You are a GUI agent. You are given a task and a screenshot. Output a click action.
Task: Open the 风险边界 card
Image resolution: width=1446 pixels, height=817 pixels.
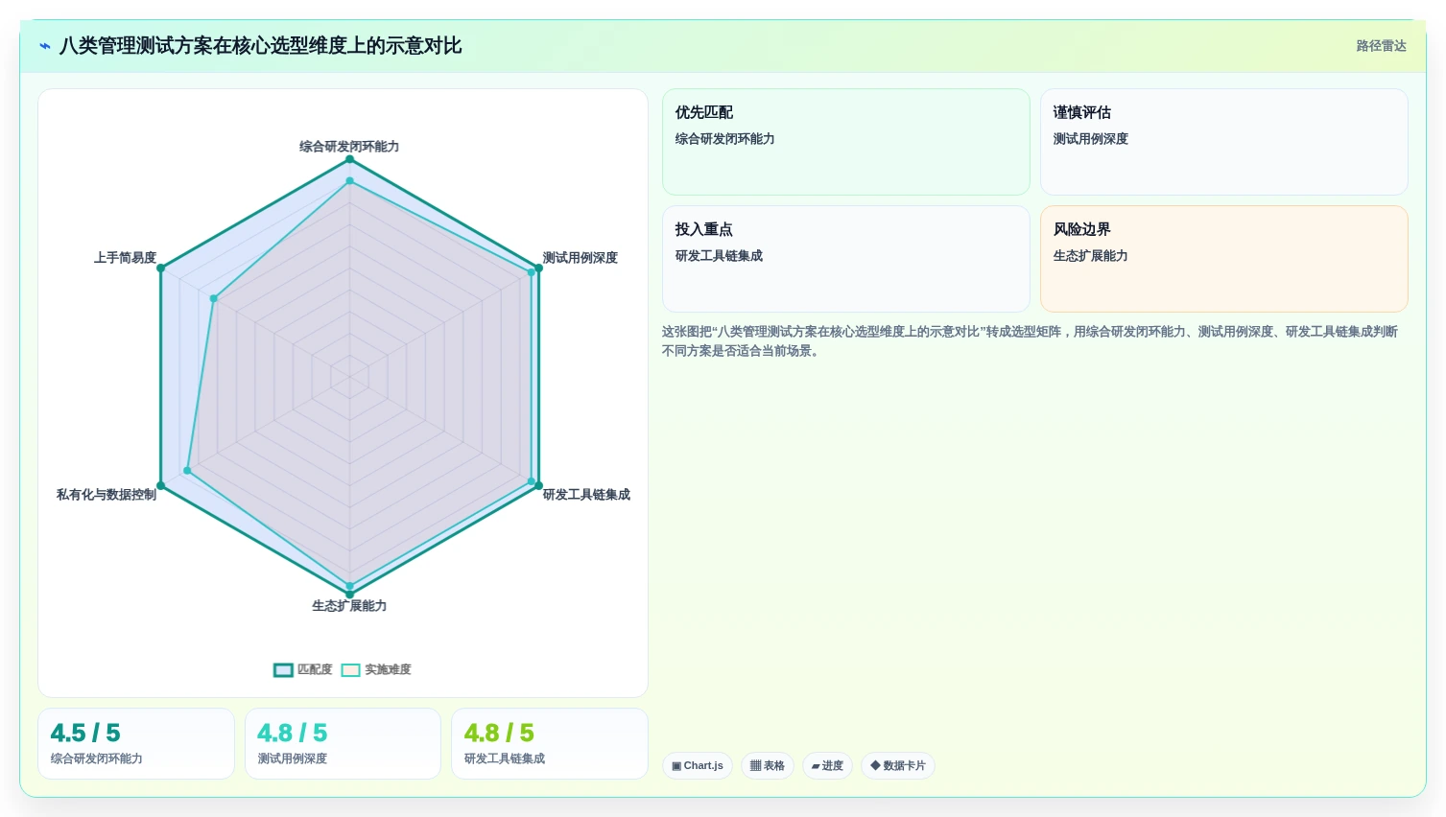pos(1224,259)
